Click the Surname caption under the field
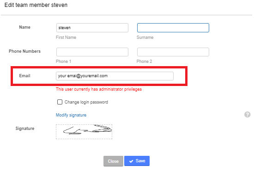This screenshot has width=254, height=172. click(145, 37)
